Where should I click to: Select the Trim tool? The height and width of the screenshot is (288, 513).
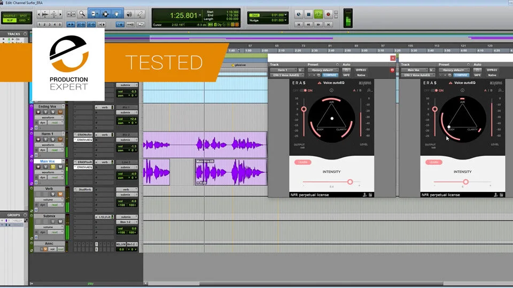94,14
